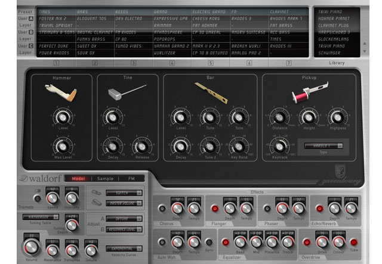Screen dimensions: 382x264
Task: Disable the Equalizer power button
Action: point(226,242)
